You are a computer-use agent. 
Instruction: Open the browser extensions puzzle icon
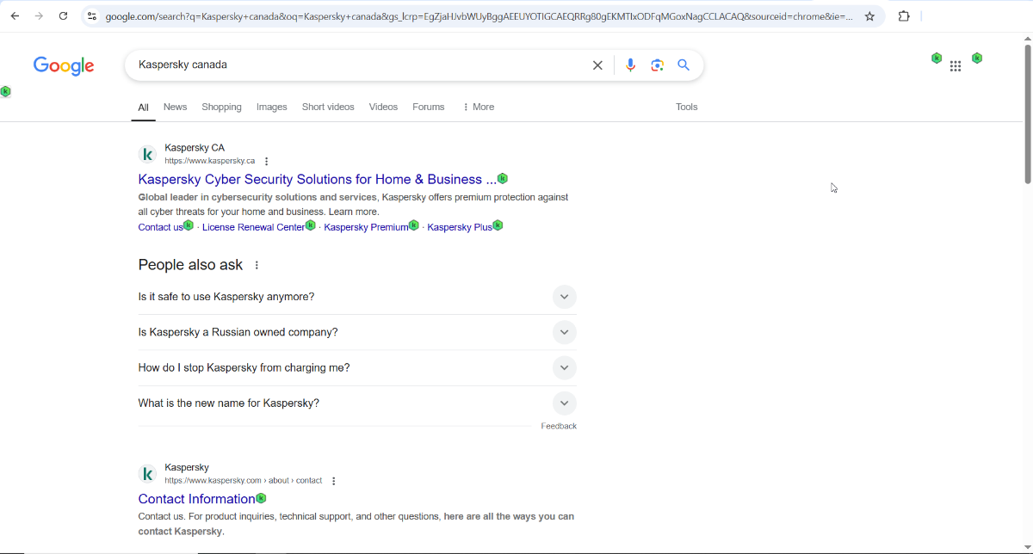[x=904, y=16]
